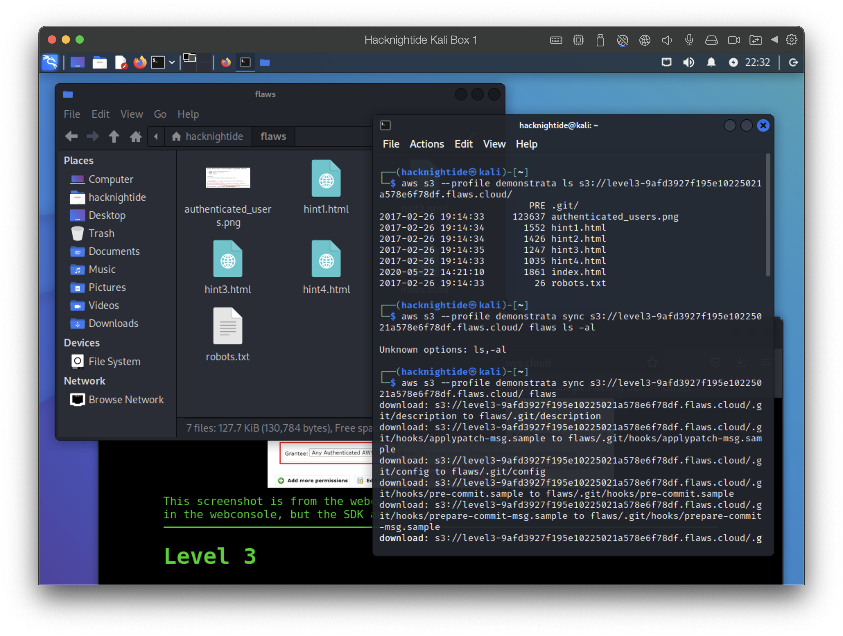Click the home icon in file manager toolbar

(x=135, y=136)
